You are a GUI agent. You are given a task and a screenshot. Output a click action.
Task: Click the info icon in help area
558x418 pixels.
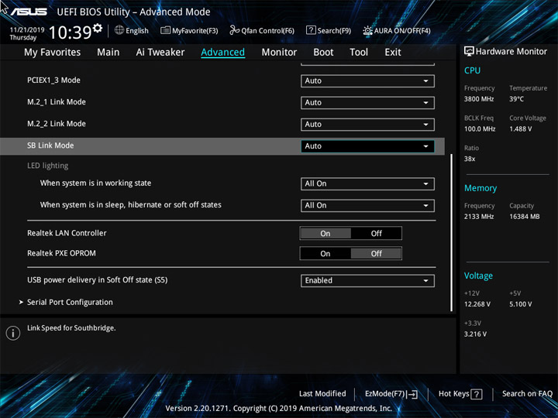point(13,333)
